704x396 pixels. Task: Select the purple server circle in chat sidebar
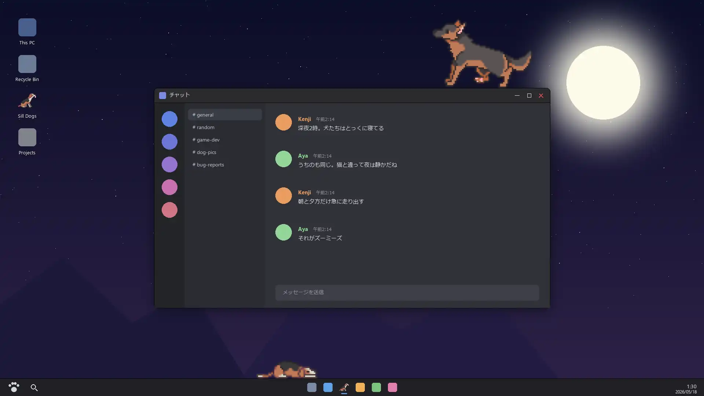click(x=169, y=165)
